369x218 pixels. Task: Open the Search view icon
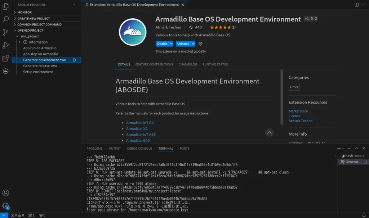[5, 19]
